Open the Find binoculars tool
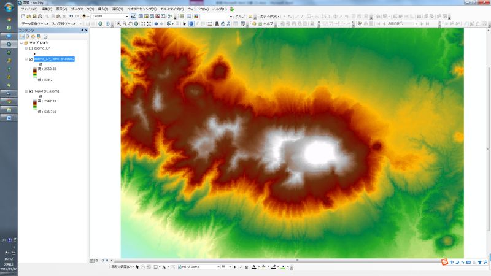Image resolution: width=491 pixels, height=276 pixels. click(x=217, y=24)
